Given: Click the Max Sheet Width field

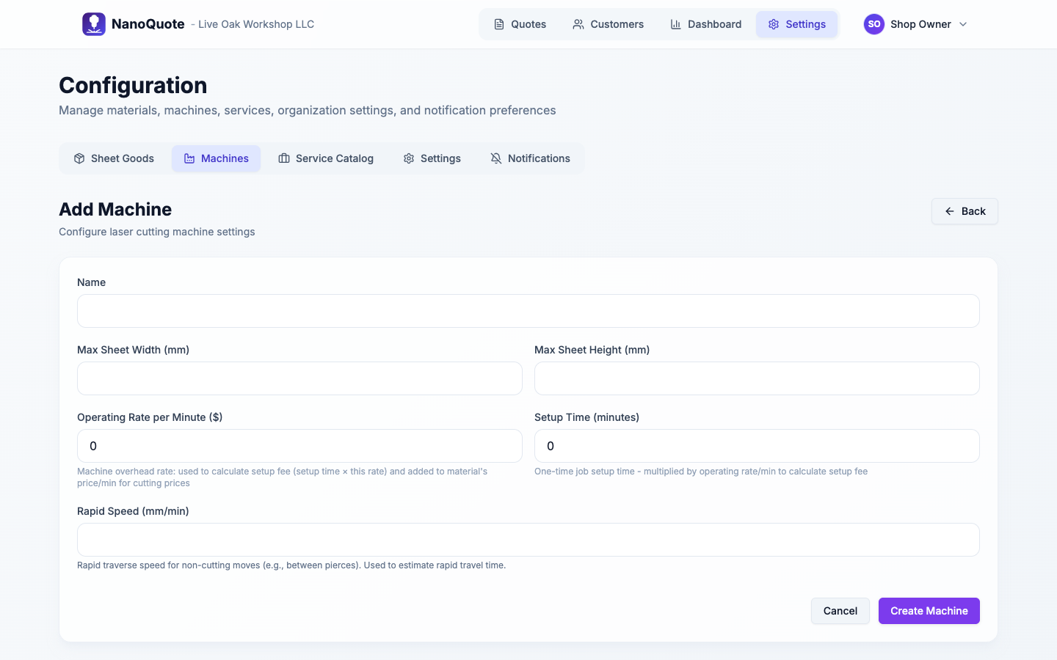Looking at the screenshot, I should pyautogui.click(x=299, y=378).
